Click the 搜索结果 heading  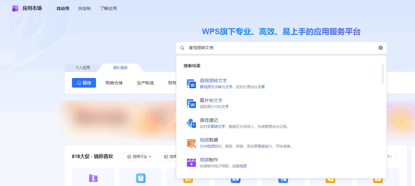pyautogui.click(x=192, y=66)
